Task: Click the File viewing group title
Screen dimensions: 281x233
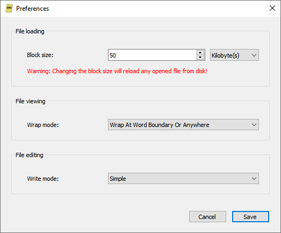Action: 31,101
